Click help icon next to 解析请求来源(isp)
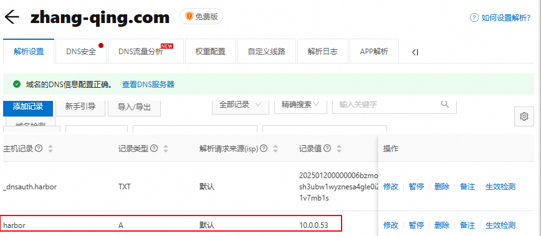 point(264,148)
